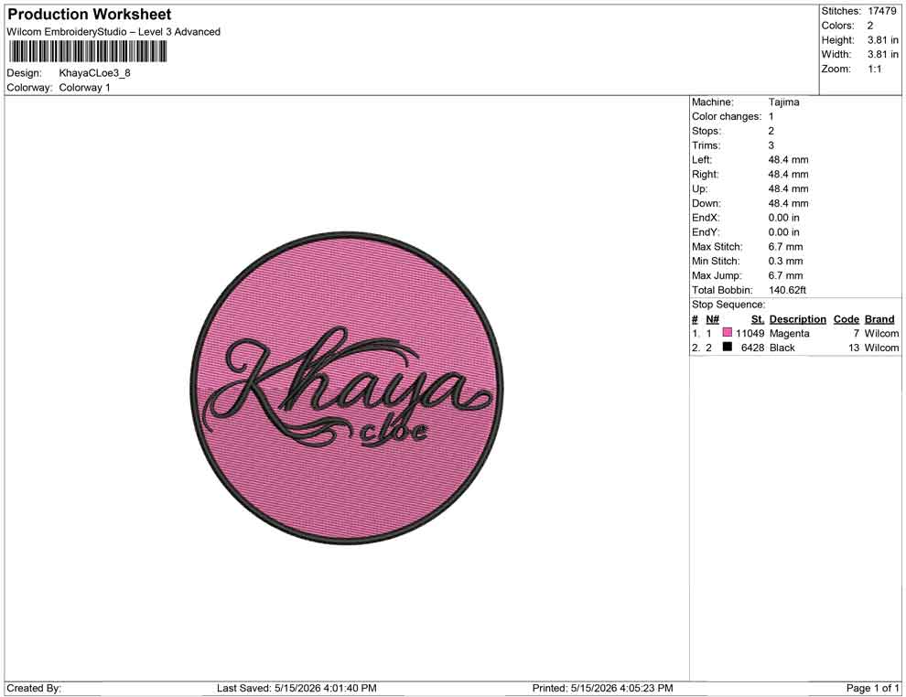Viewport: 906px width, 697px height.
Task: Click the Zoom value '1:1'
Action: click(x=875, y=69)
